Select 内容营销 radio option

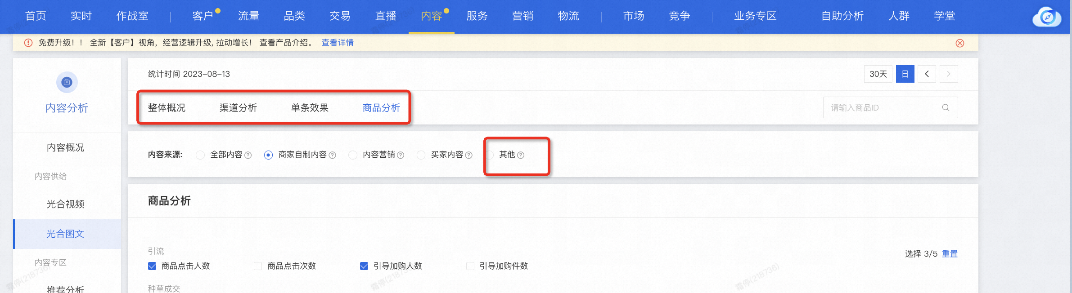[x=353, y=155]
